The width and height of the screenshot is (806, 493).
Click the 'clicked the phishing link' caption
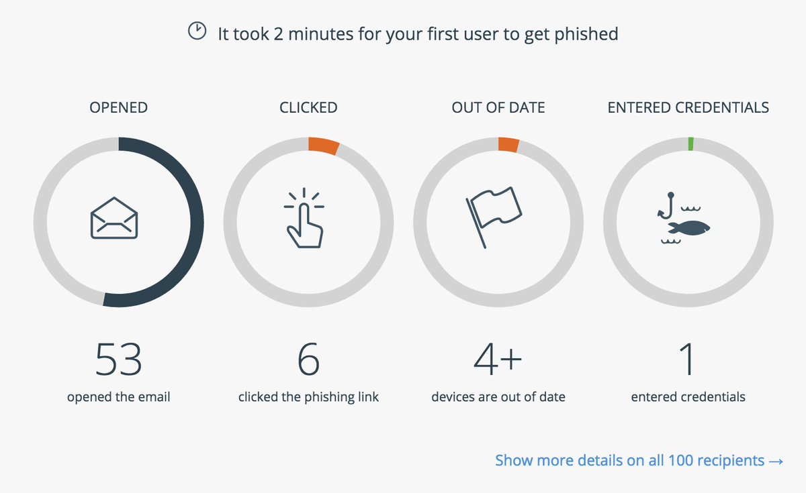[308, 397]
